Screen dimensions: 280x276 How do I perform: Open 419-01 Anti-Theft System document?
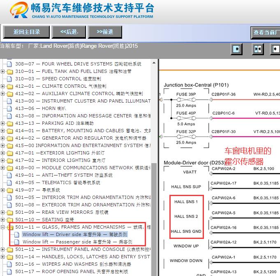[x=64, y=175]
